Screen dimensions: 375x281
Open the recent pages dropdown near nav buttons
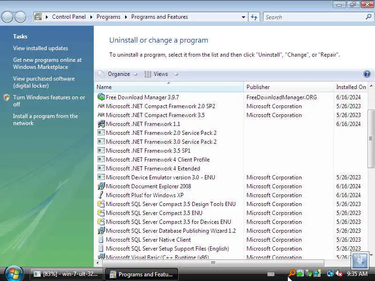(x=30, y=17)
